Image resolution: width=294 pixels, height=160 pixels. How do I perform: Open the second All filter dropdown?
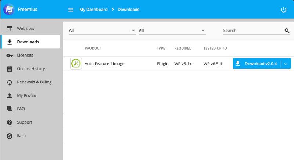[x=172, y=31]
